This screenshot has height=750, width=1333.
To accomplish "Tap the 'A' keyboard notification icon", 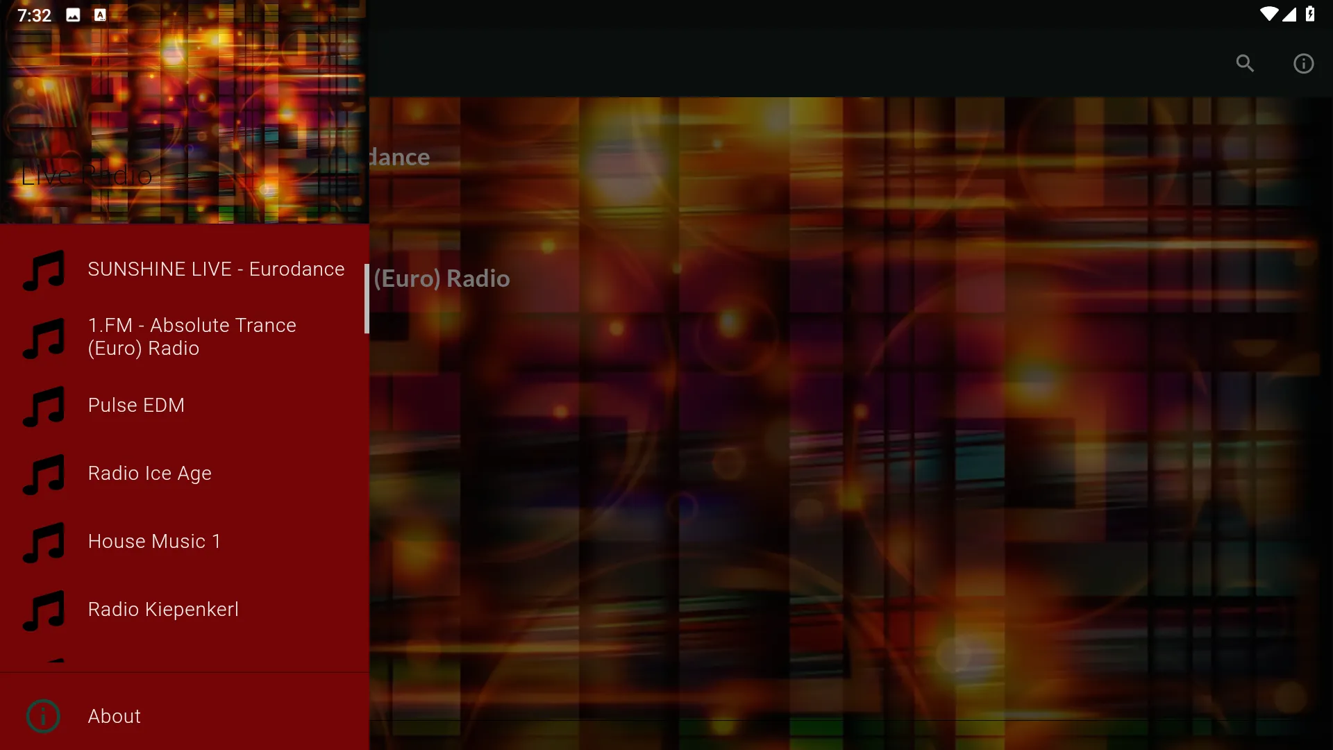I will point(100,15).
